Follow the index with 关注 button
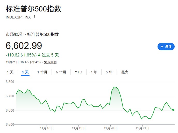 click(x=166, y=47)
